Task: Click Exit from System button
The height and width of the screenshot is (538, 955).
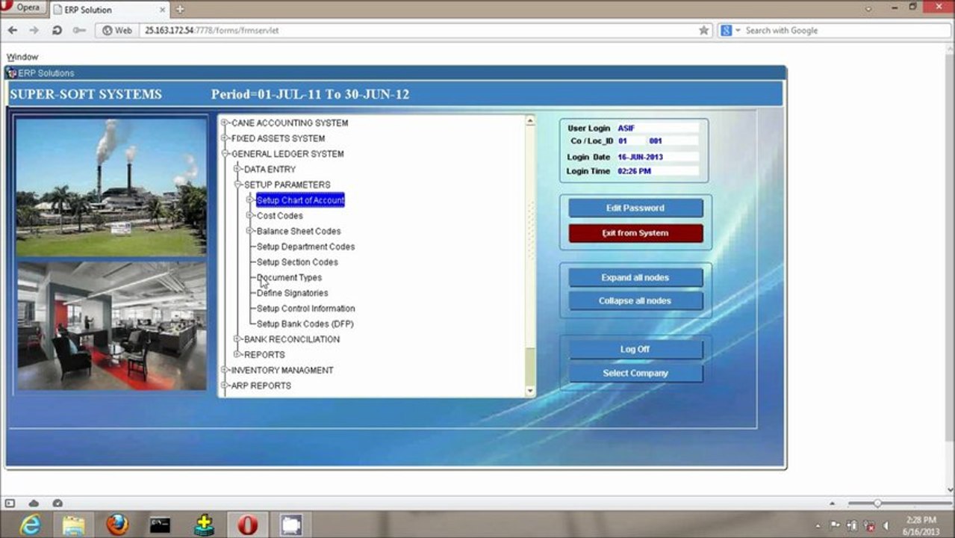Action: (635, 233)
